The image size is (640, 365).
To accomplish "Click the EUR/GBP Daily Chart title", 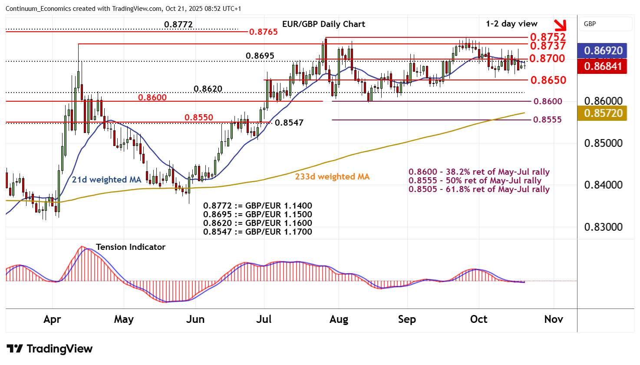I will (323, 24).
